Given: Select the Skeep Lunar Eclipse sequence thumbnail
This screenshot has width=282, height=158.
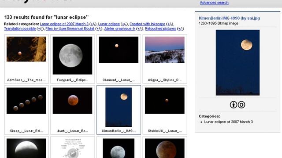Looking at the screenshot, I should [26, 101].
